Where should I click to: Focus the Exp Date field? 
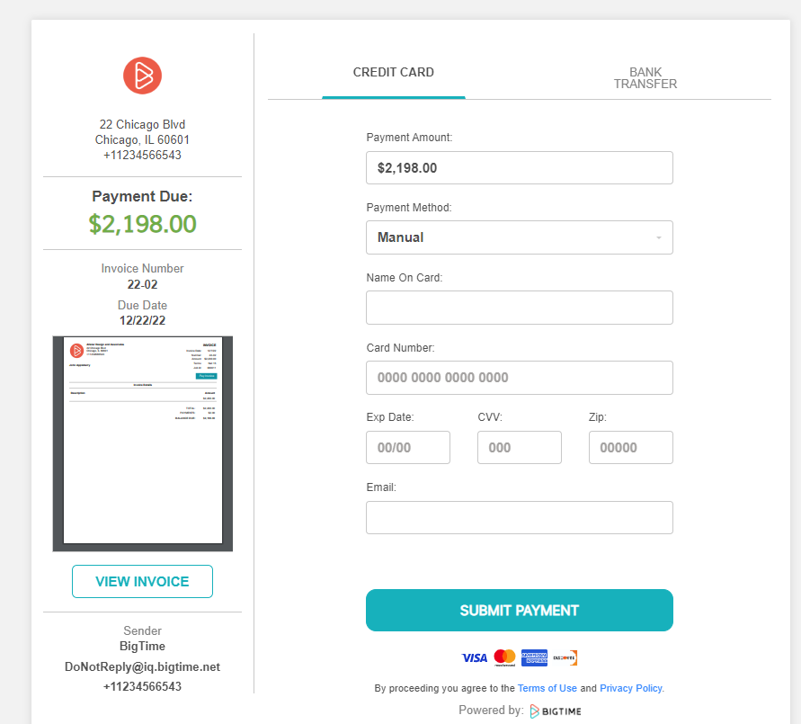tap(408, 448)
